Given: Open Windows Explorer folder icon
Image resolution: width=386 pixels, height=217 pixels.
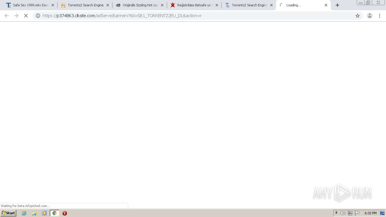Looking at the screenshot, I should 34,213.
